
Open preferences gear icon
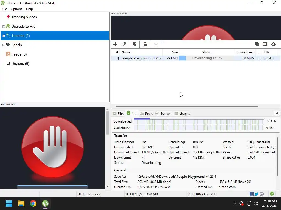point(273,44)
